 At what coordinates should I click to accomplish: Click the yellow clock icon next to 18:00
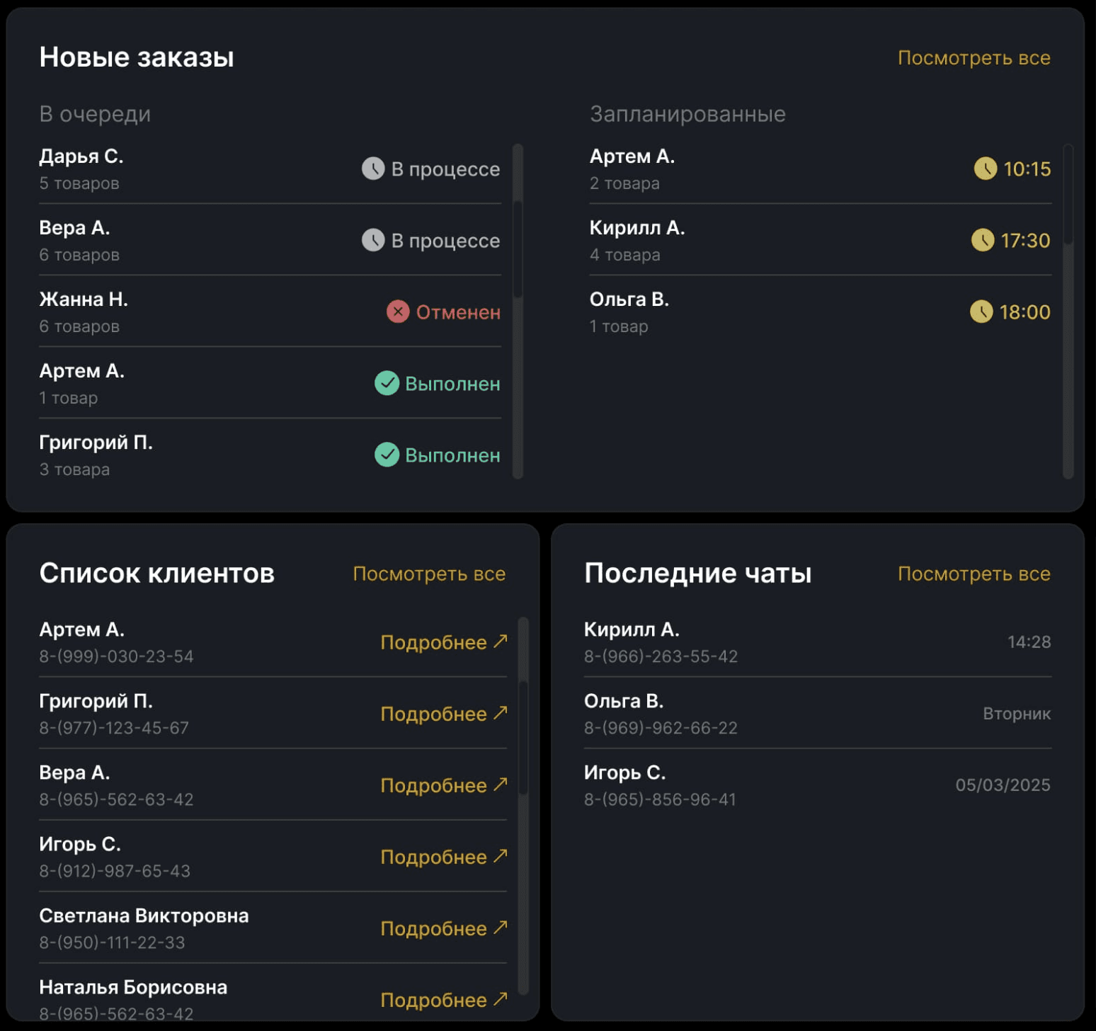tap(981, 312)
